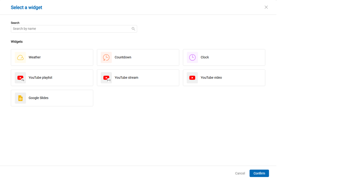
Task: Select the YouTube playlist text label
Action: [x=40, y=78]
